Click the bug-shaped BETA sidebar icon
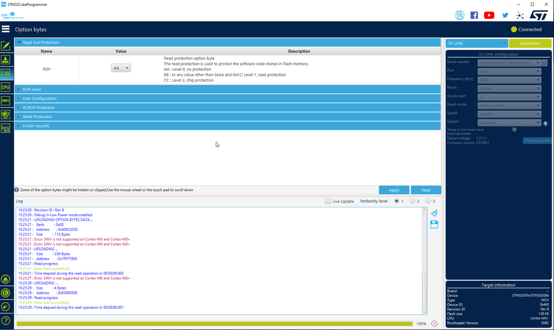The width and height of the screenshot is (554, 330). tap(6, 280)
